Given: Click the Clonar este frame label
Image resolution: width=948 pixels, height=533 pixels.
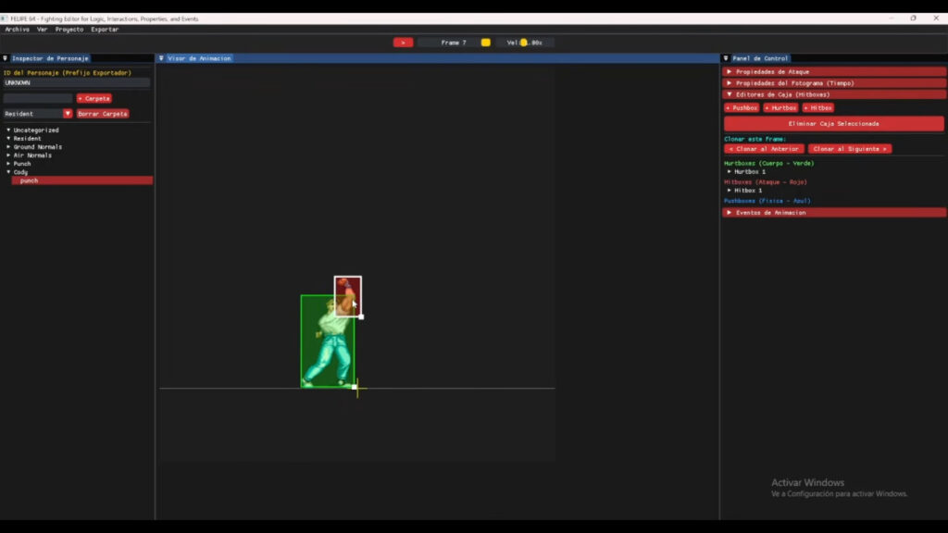Looking at the screenshot, I should coord(755,139).
